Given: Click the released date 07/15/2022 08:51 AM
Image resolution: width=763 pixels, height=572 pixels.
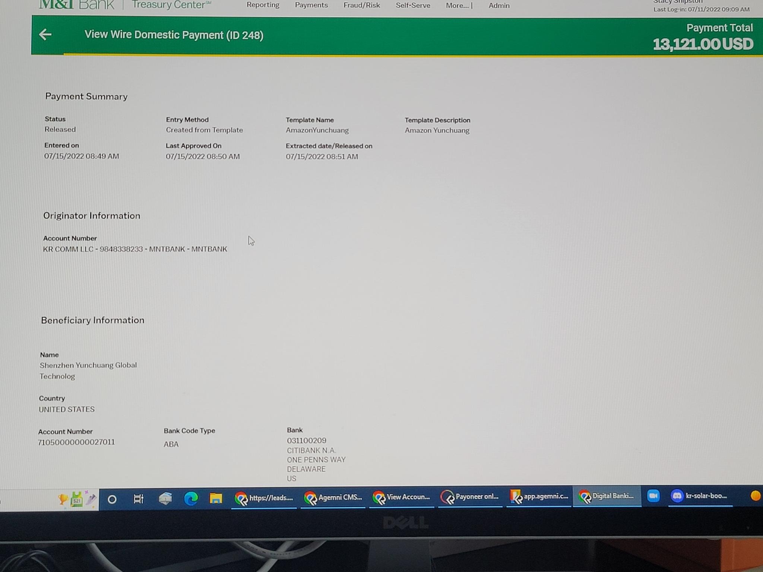Looking at the screenshot, I should (322, 157).
